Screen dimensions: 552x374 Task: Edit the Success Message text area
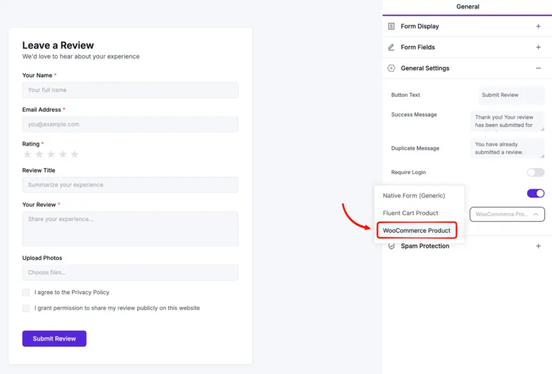coord(507,121)
